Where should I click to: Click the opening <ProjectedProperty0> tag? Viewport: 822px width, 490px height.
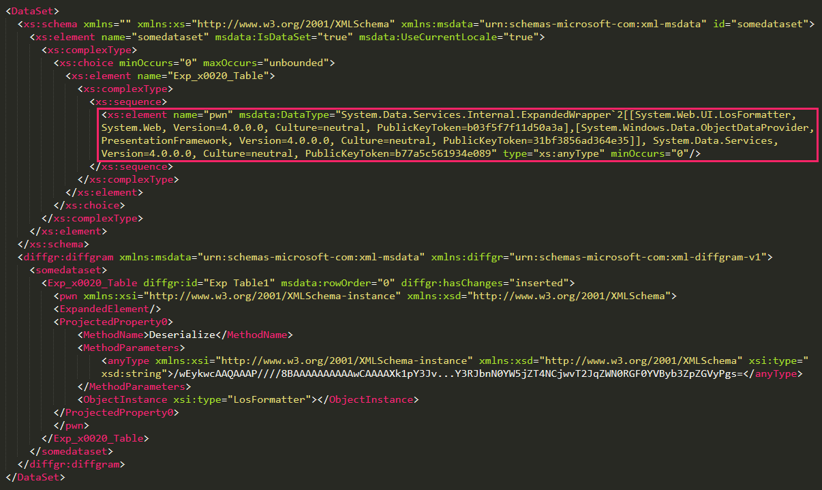point(113,322)
